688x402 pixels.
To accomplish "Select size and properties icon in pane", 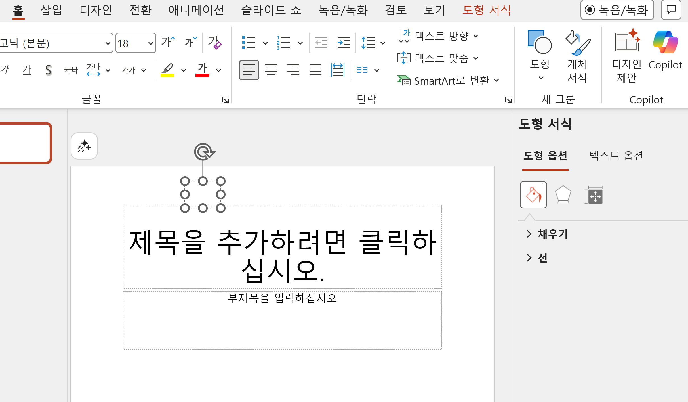I will (594, 195).
